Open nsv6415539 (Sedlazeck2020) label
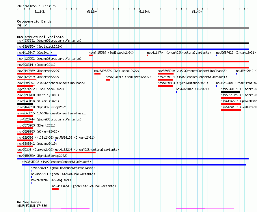The width and height of the screenshot is (257, 212). pyautogui.click(x=111, y=53)
